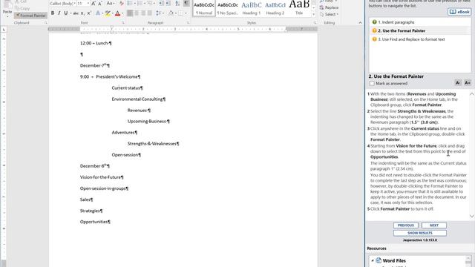Open Select dropdown in Editing group

click(330, 14)
